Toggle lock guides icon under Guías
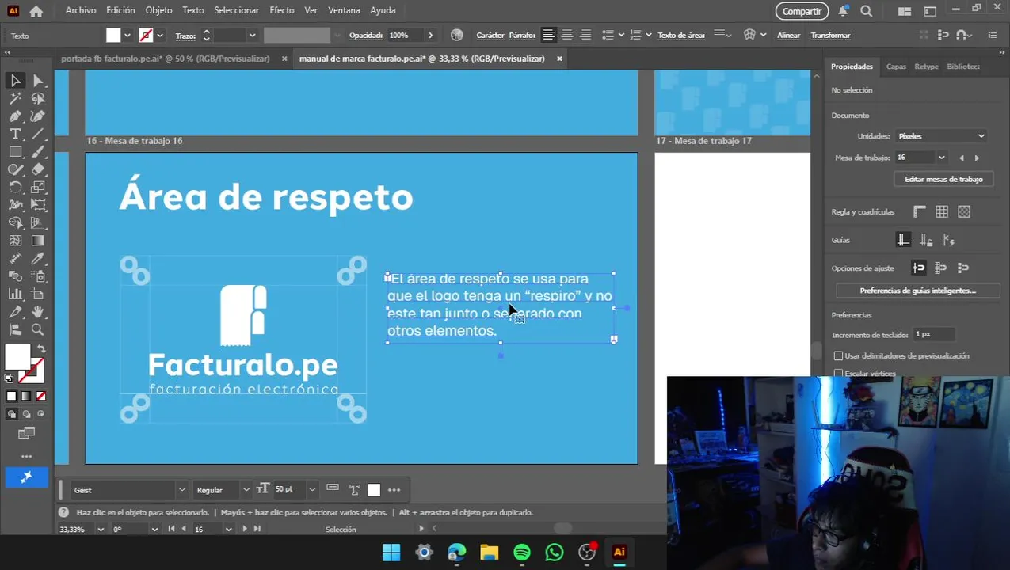 pos(926,240)
